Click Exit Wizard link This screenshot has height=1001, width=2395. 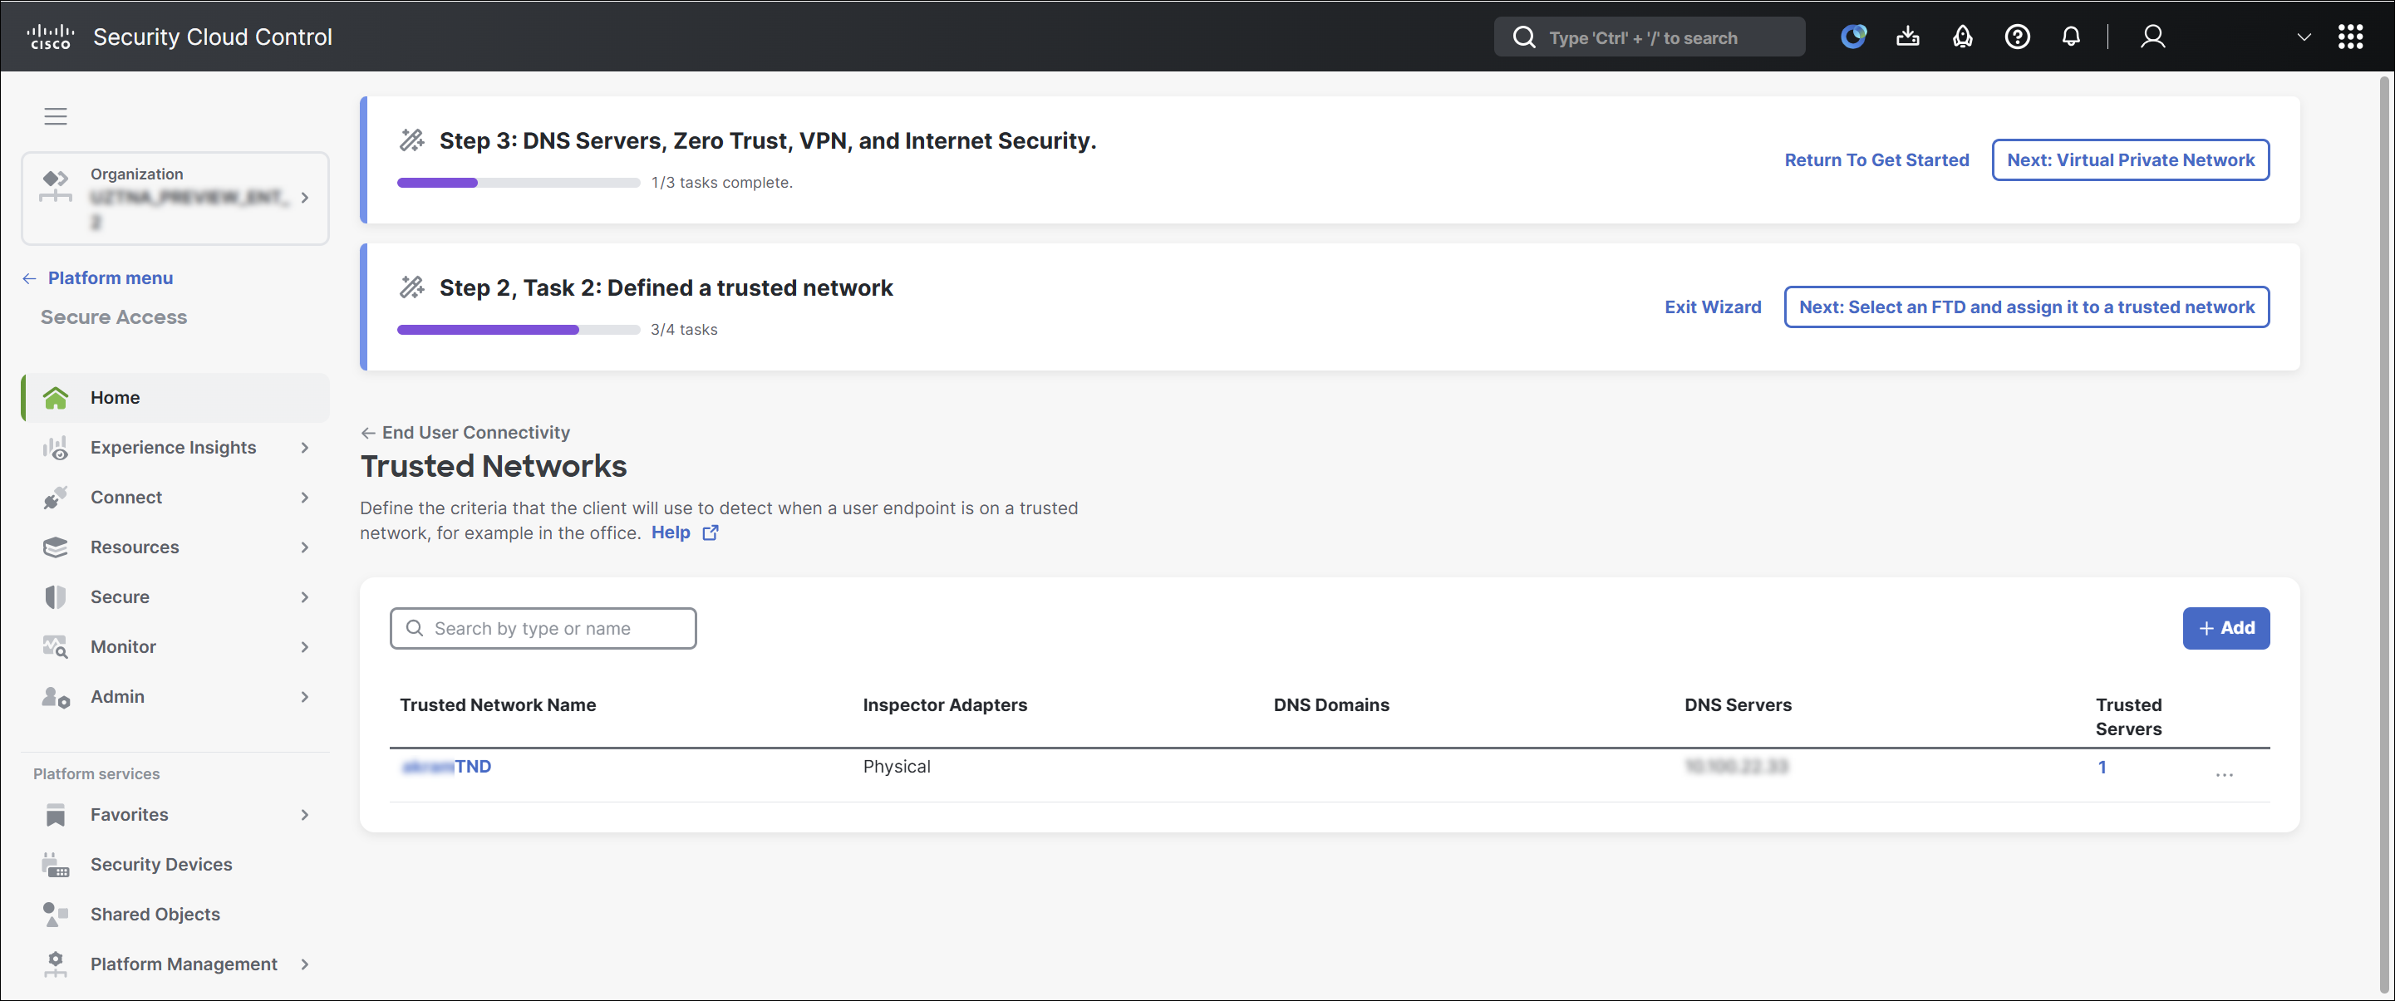point(1713,307)
